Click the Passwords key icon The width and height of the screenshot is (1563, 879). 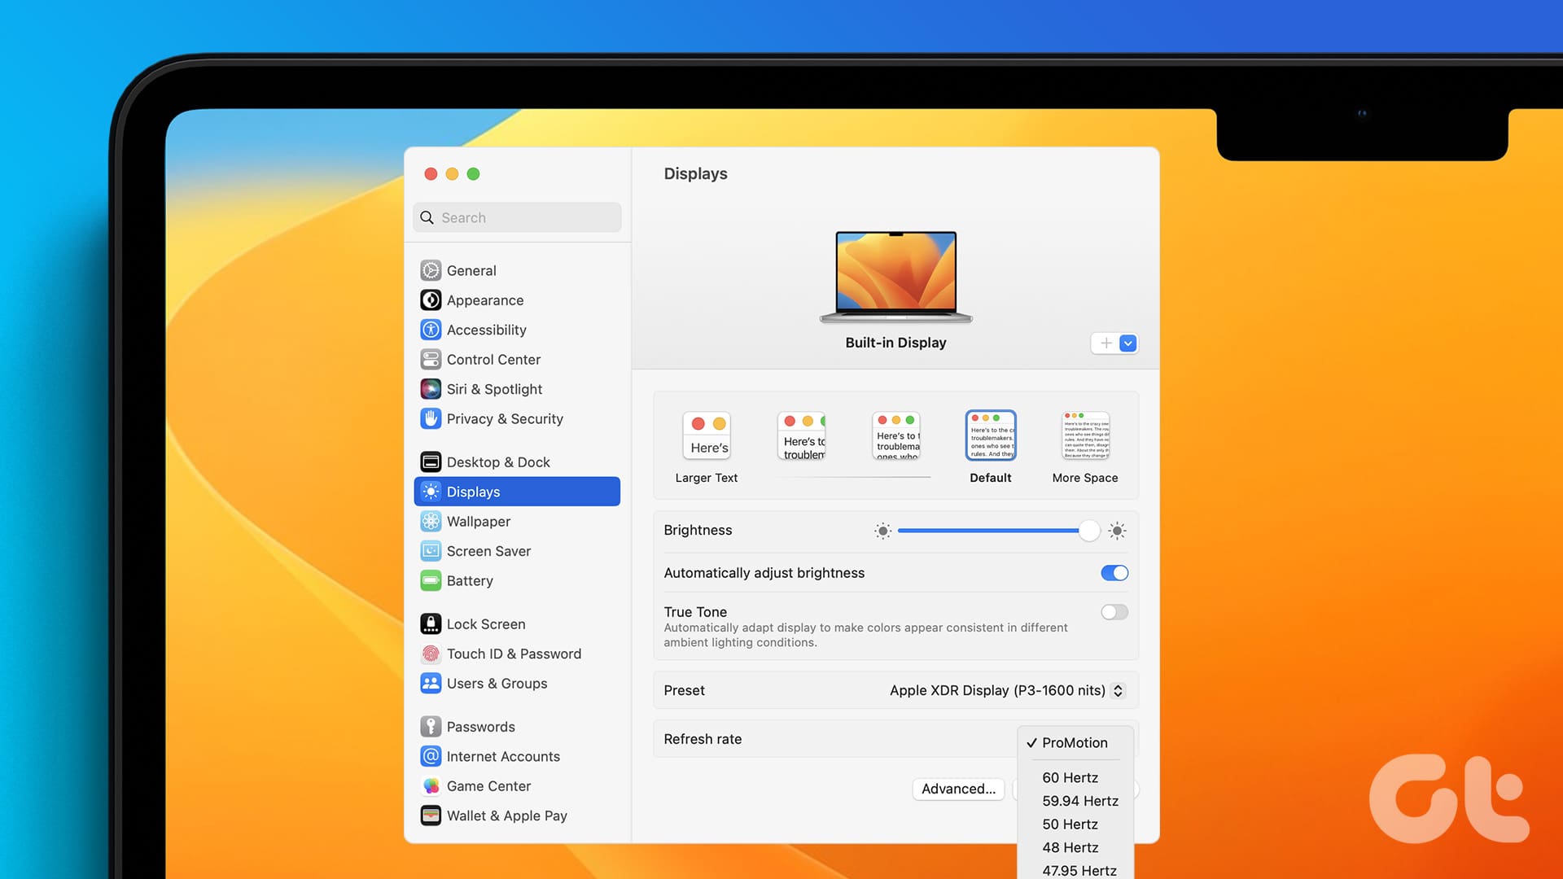click(431, 726)
